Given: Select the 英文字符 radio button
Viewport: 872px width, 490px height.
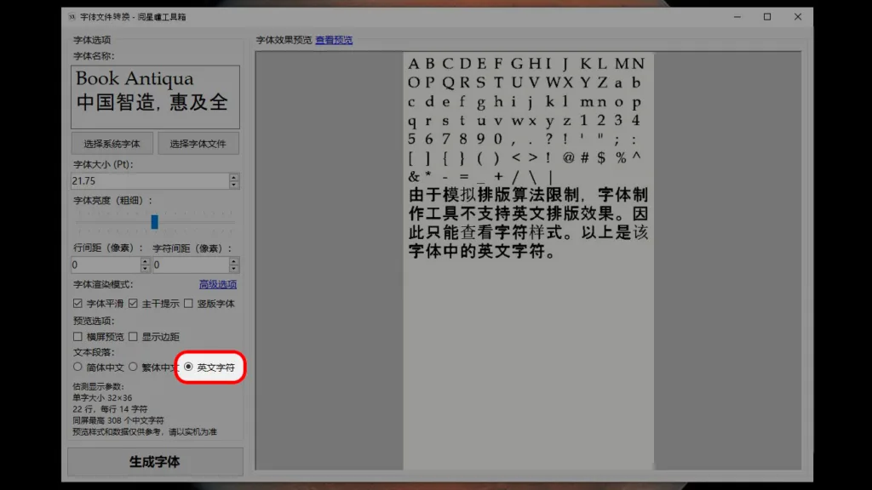Looking at the screenshot, I should coord(188,367).
